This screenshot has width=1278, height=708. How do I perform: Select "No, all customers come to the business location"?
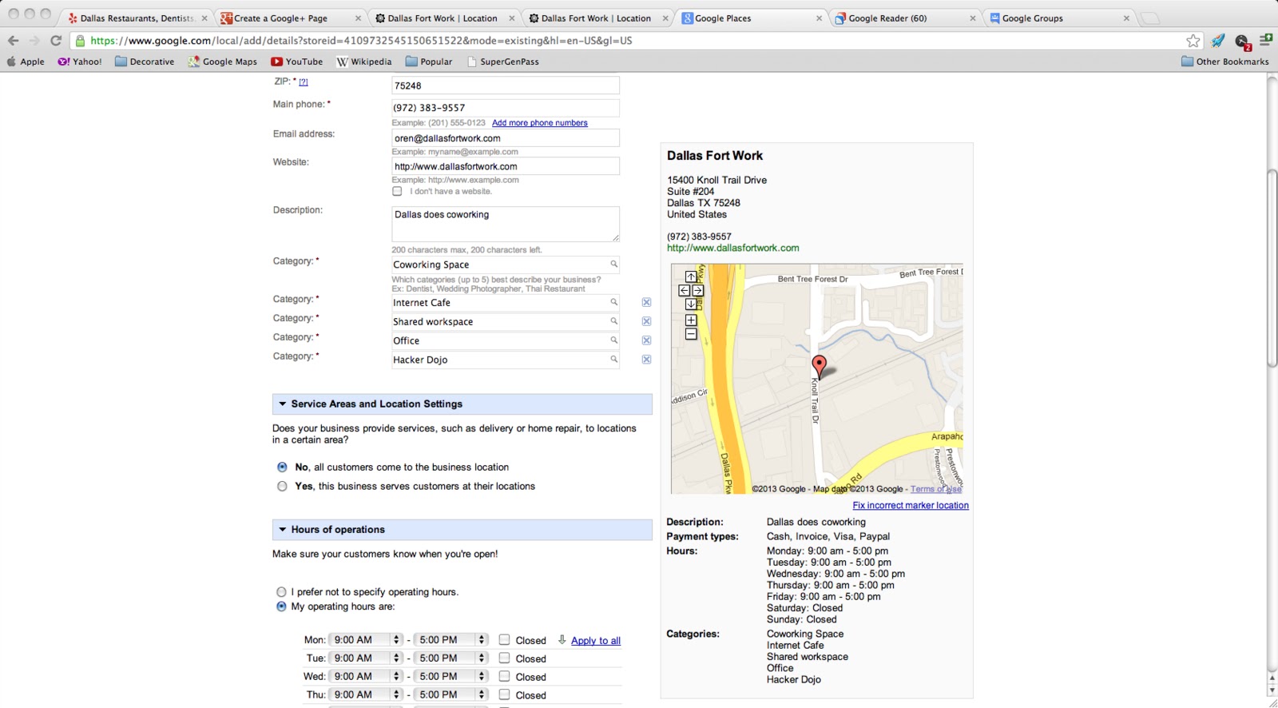282,467
